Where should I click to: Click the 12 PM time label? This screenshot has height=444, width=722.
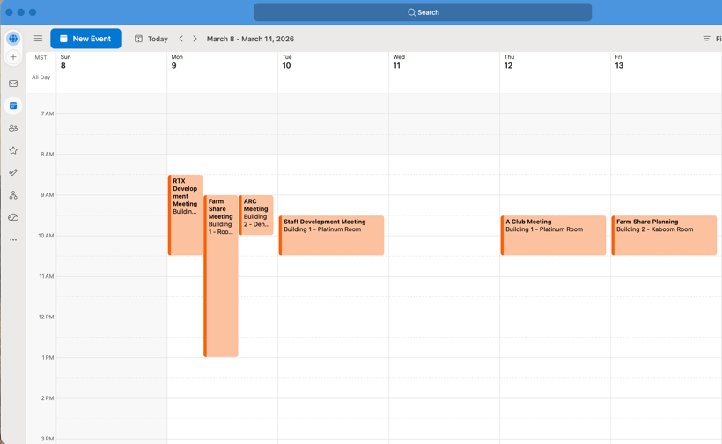tap(46, 317)
